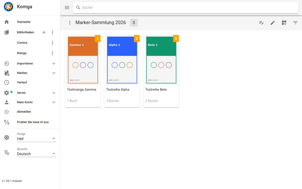This screenshot has width=302, height=189.
Task: Expand the Mein Konto submenu chevron
Action: pyautogui.click(x=54, y=102)
